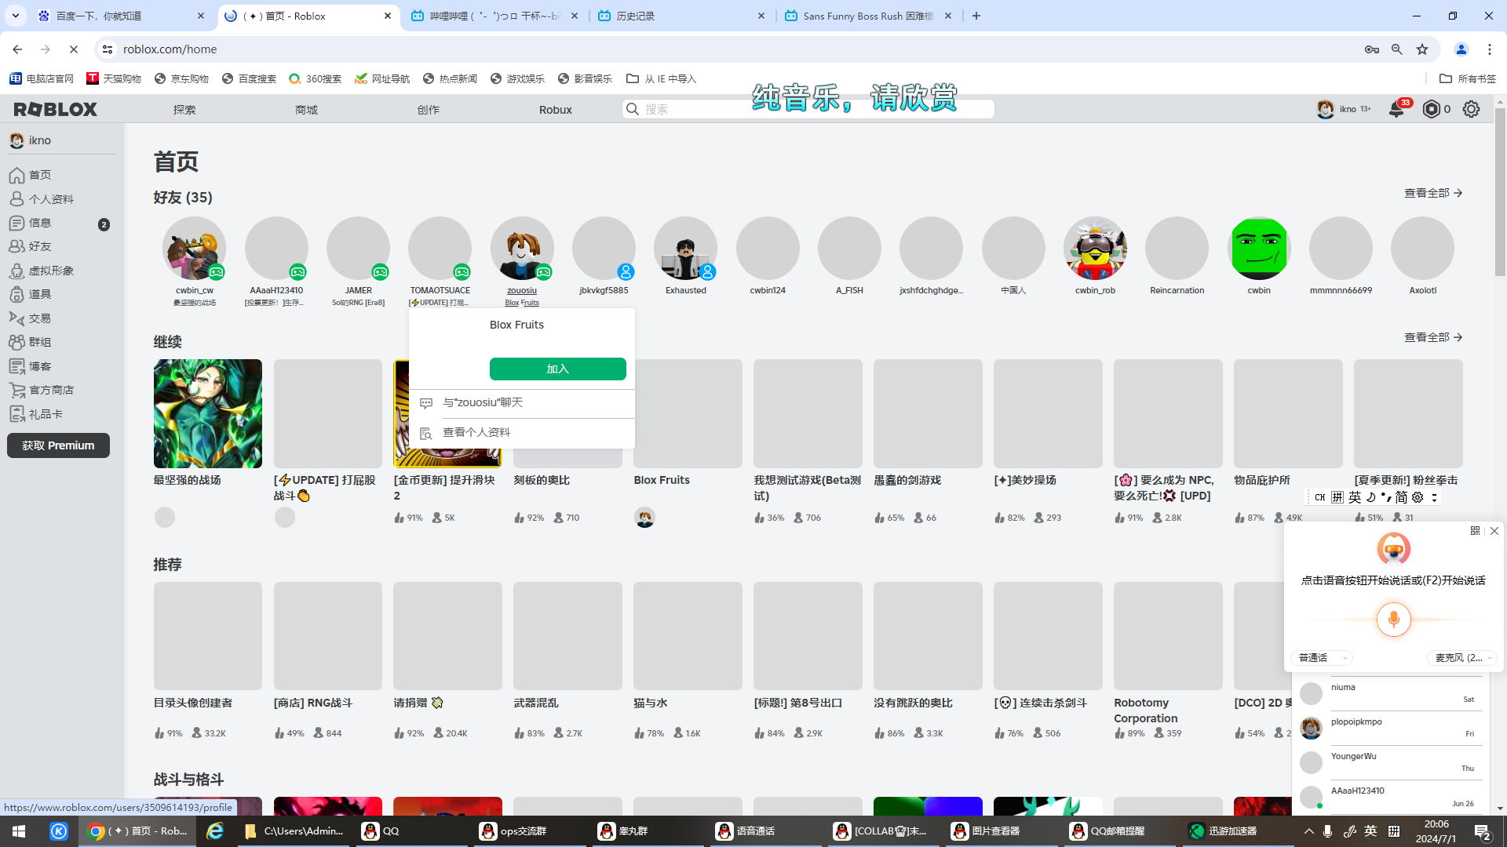
Task: Open 查看全部 link for 继续 section
Action: point(1433,337)
